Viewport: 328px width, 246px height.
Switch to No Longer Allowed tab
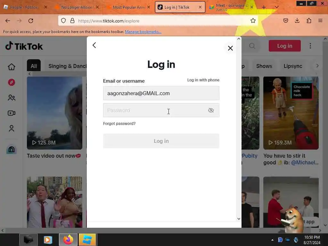coord(76,7)
